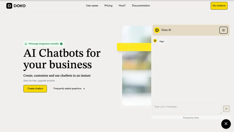234x132 pixels.
Task: Click the DOKO brand wordmark
Action: tap(20, 6)
